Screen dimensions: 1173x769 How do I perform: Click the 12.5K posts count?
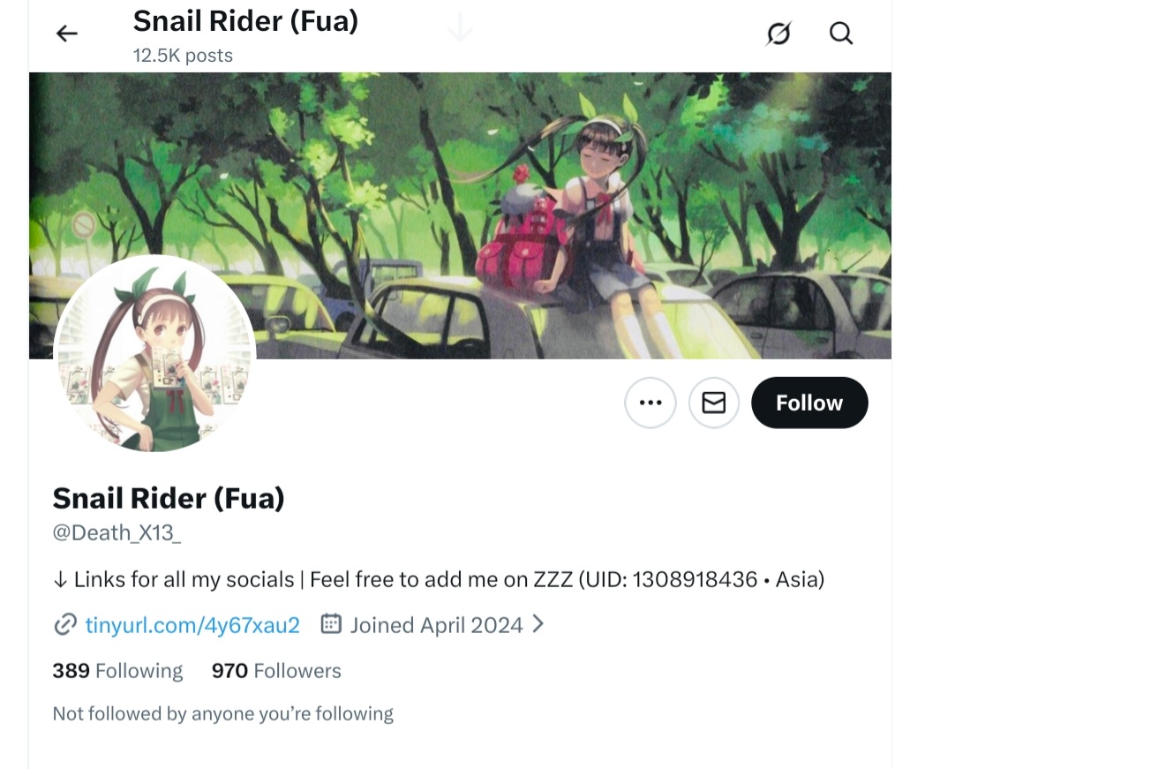tap(183, 56)
